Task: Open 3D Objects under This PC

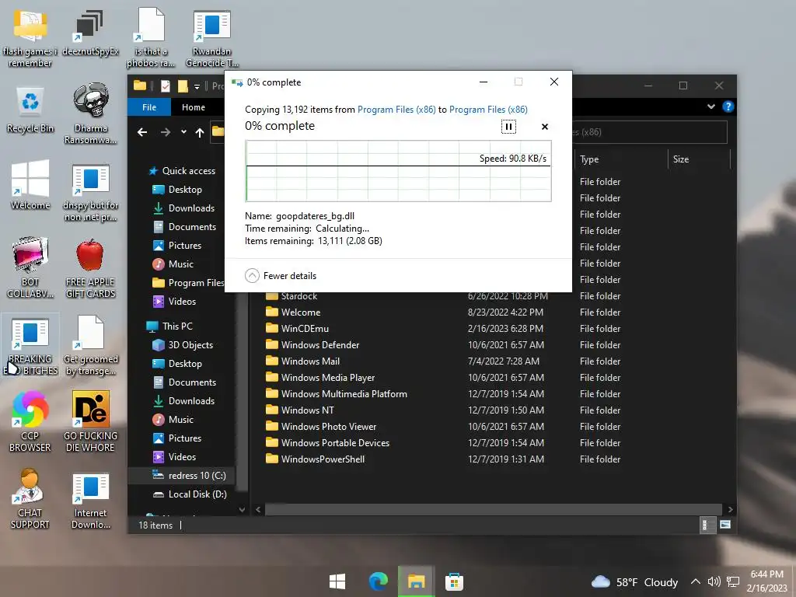Action: tap(183, 345)
